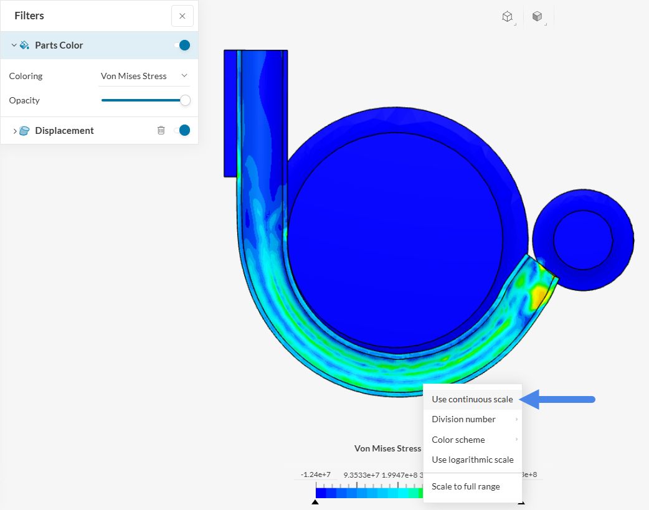The width and height of the screenshot is (649, 510).
Task: Toggle the Displacement filter off
Action: click(182, 130)
